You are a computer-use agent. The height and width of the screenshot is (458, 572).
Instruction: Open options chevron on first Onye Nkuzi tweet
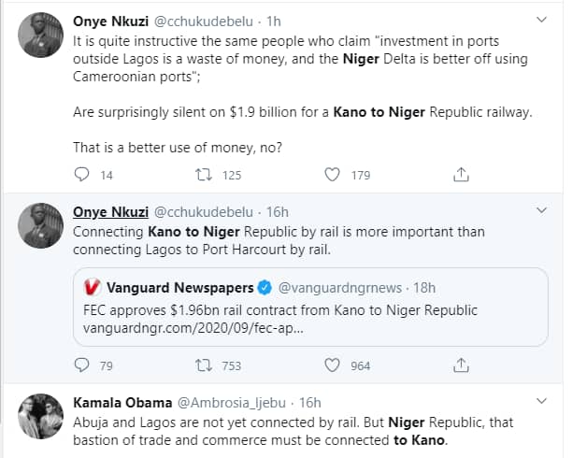(x=541, y=20)
